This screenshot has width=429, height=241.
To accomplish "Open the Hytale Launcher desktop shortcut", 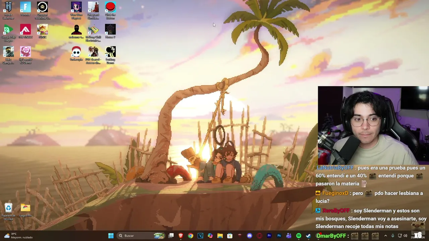I will (x=8, y=10).
